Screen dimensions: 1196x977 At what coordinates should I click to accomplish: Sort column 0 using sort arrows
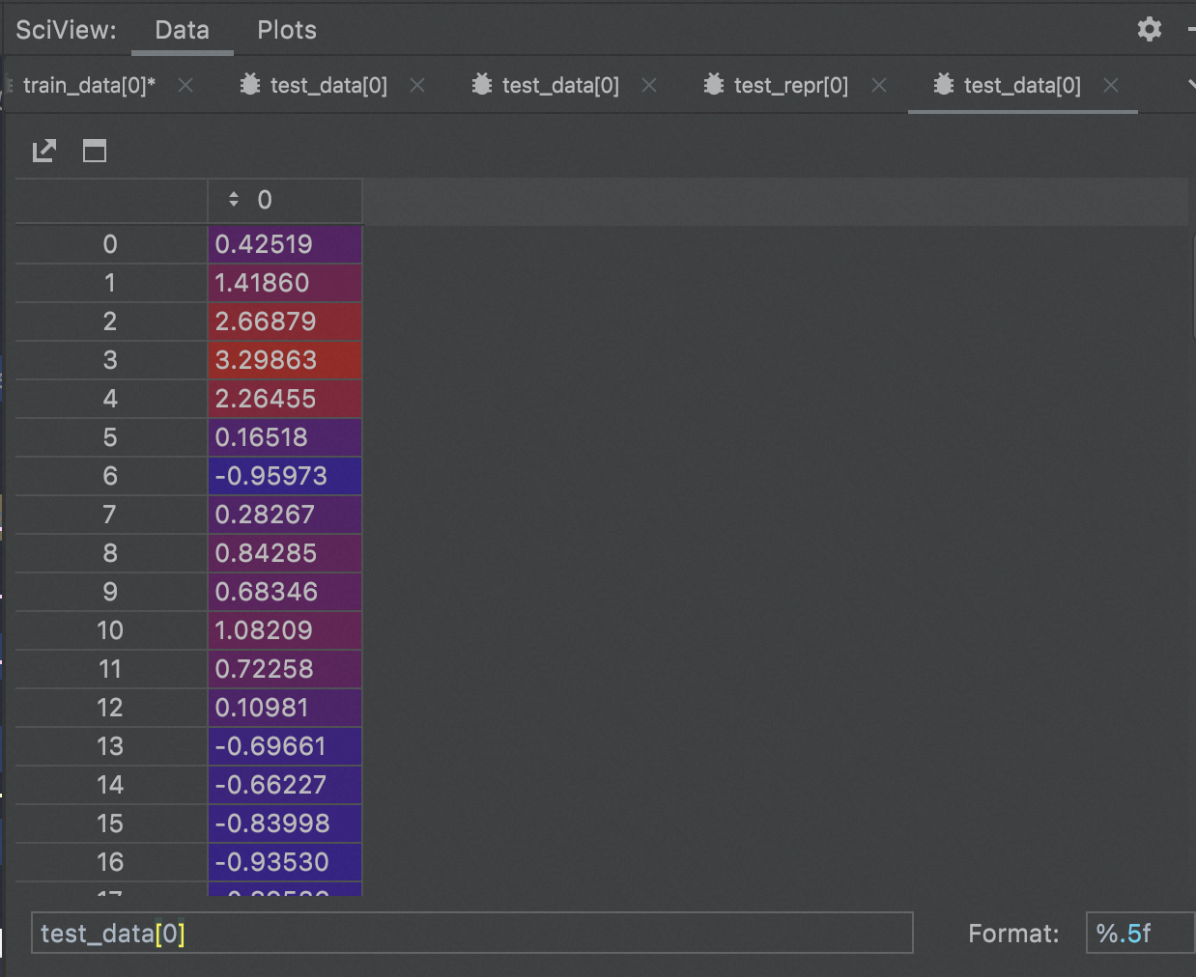coord(234,200)
